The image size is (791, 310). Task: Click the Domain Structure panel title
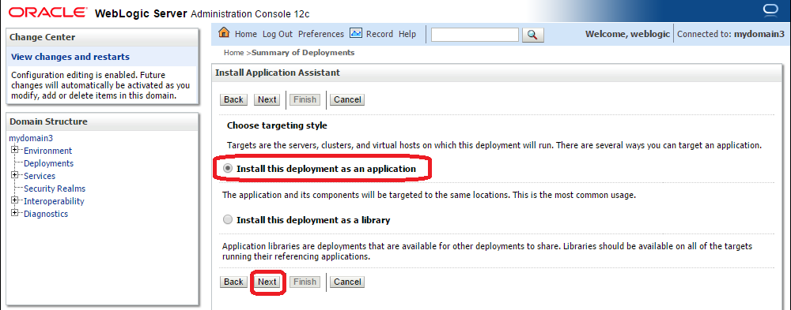coord(48,121)
